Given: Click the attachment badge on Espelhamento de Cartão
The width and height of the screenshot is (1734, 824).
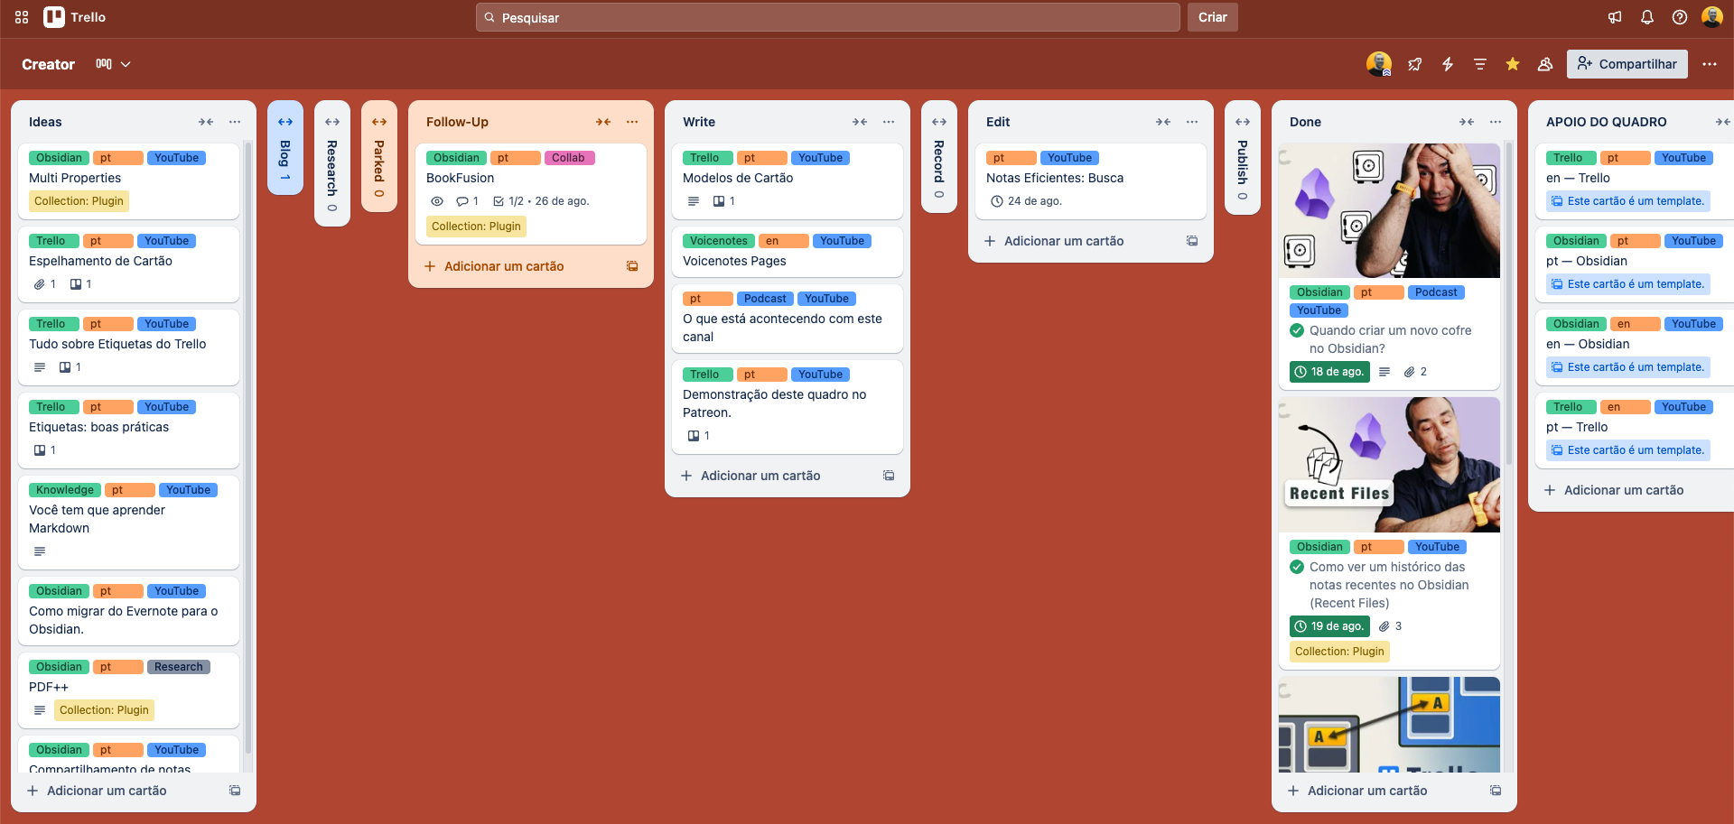Looking at the screenshot, I should (45, 284).
